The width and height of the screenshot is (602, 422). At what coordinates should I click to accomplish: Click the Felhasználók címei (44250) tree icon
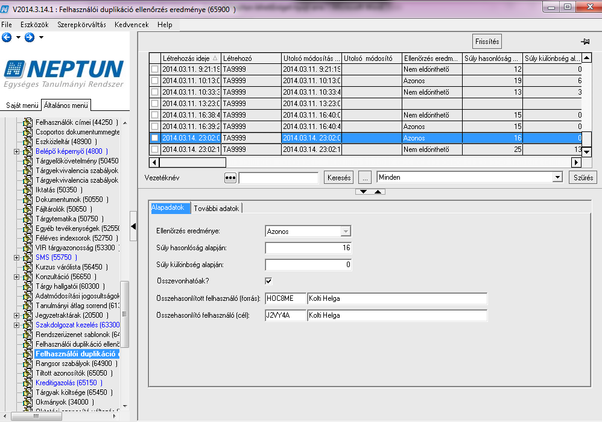pos(28,122)
